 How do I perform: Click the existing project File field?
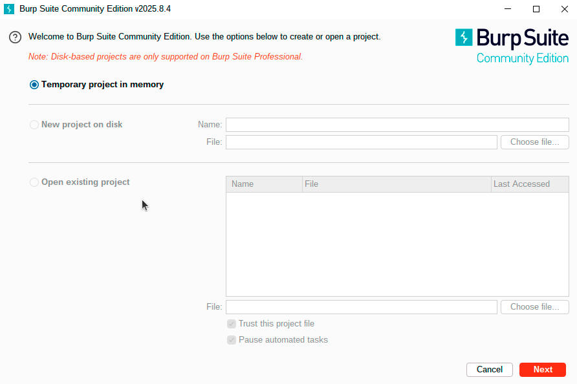[x=361, y=307]
